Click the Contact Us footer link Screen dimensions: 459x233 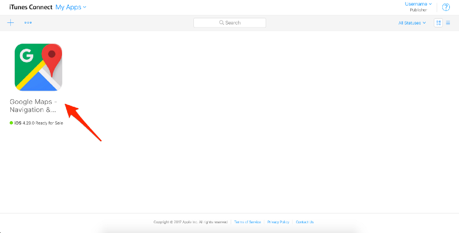305,222
